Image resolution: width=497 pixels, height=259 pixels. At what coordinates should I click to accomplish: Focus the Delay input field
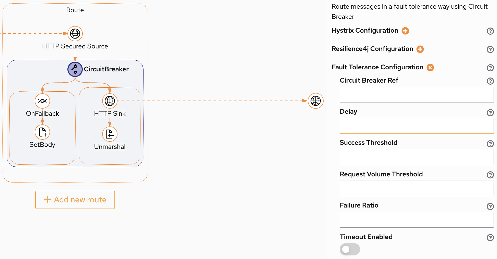tap(417, 126)
